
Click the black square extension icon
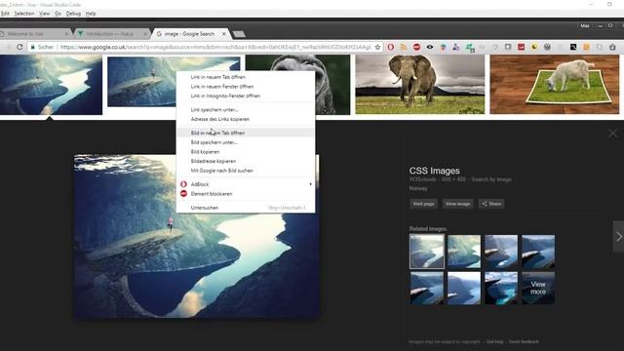point(573,47)
